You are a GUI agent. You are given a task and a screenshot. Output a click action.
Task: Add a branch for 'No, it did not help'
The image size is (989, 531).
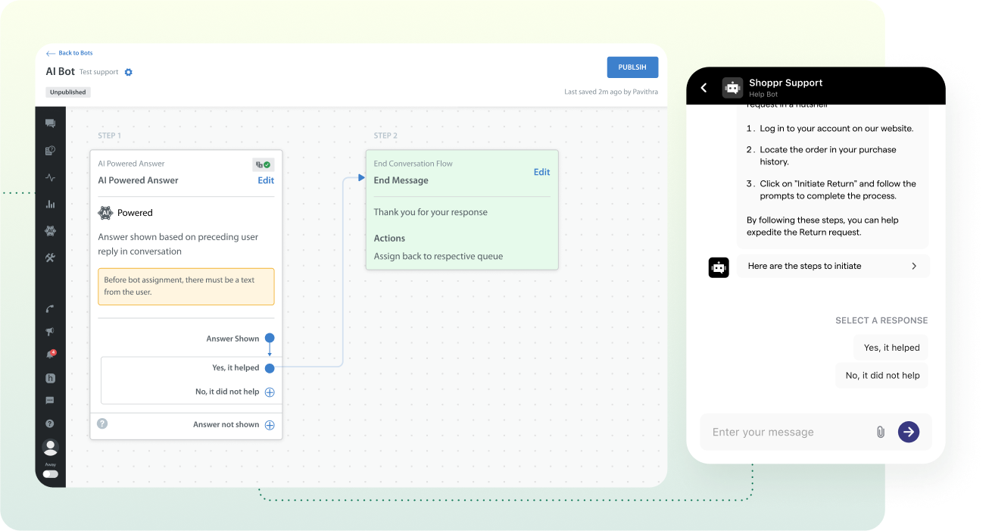[270, 392]
